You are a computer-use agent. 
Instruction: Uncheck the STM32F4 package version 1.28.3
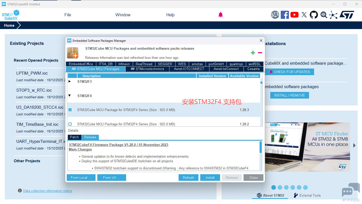70,110
